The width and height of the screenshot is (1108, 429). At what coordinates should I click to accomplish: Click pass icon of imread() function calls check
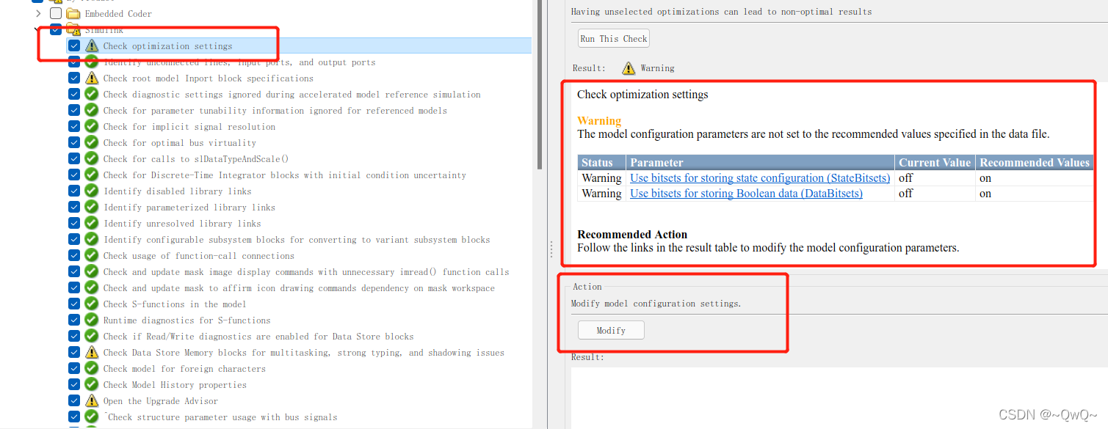(x=91, y=271)
